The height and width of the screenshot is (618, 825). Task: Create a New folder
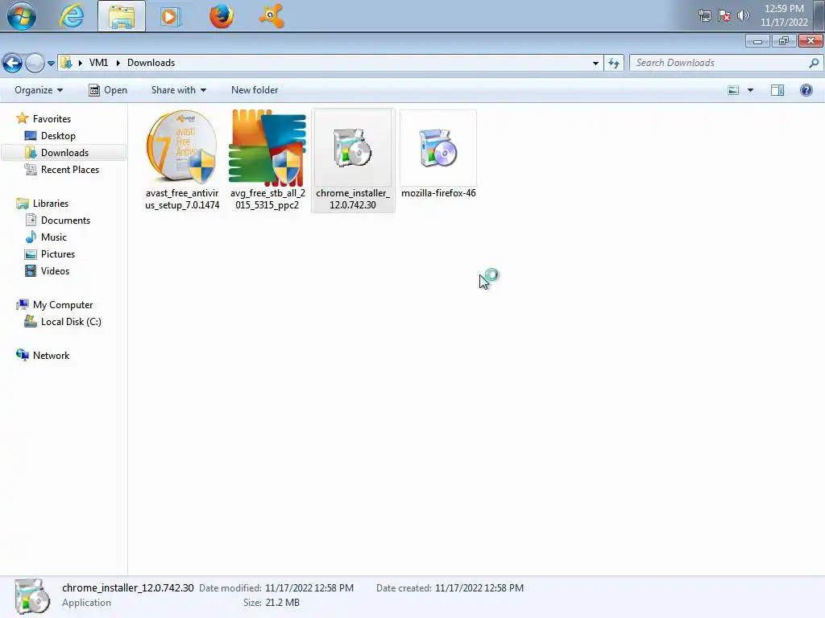click(255, 90)
